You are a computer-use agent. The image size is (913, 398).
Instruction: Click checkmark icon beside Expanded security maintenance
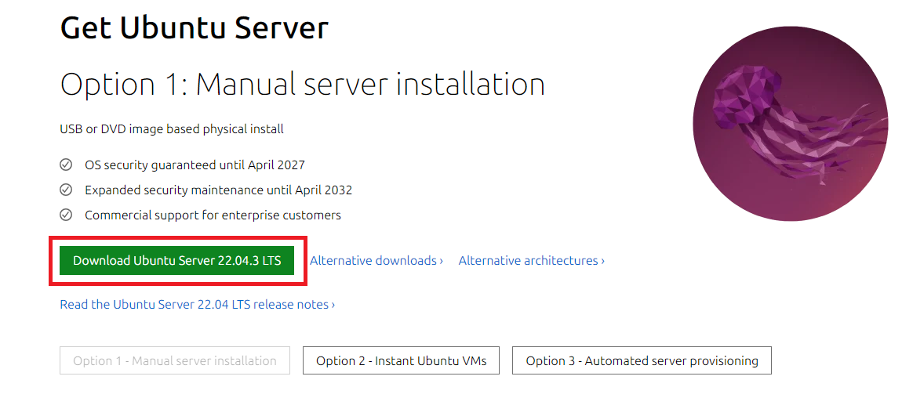(x=66, y=190)
